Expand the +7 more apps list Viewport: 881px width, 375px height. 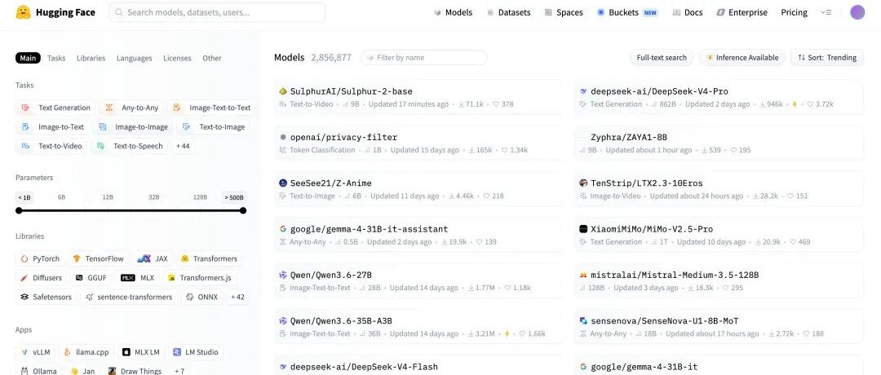coord(179,371)
